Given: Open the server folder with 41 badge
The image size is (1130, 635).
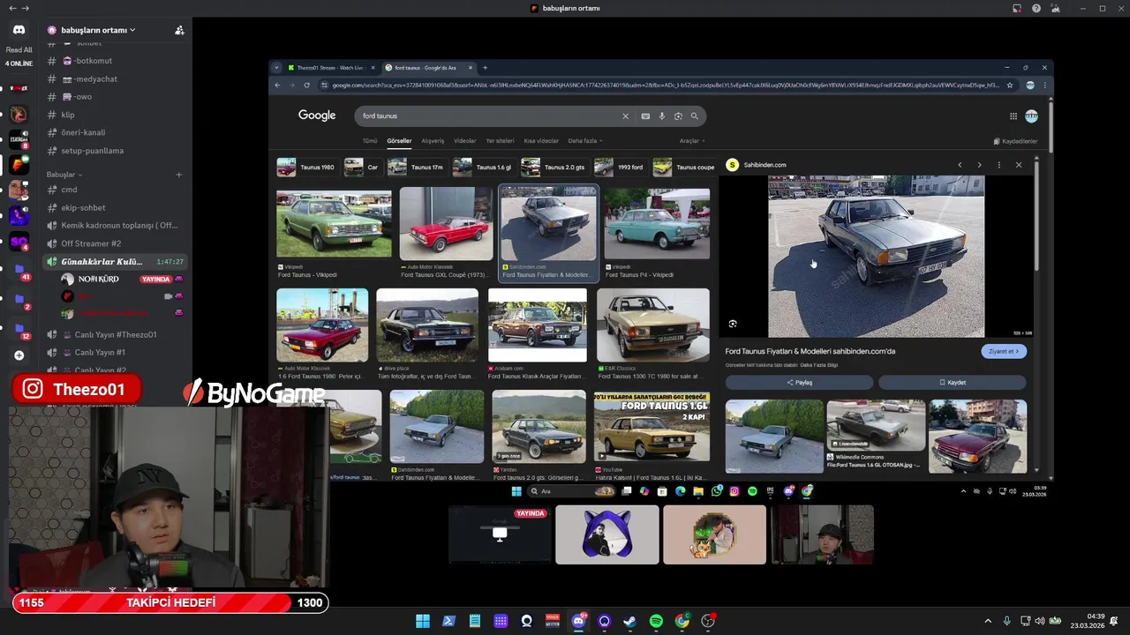Looking at the screenshot, I should click(x=19, y=269).
